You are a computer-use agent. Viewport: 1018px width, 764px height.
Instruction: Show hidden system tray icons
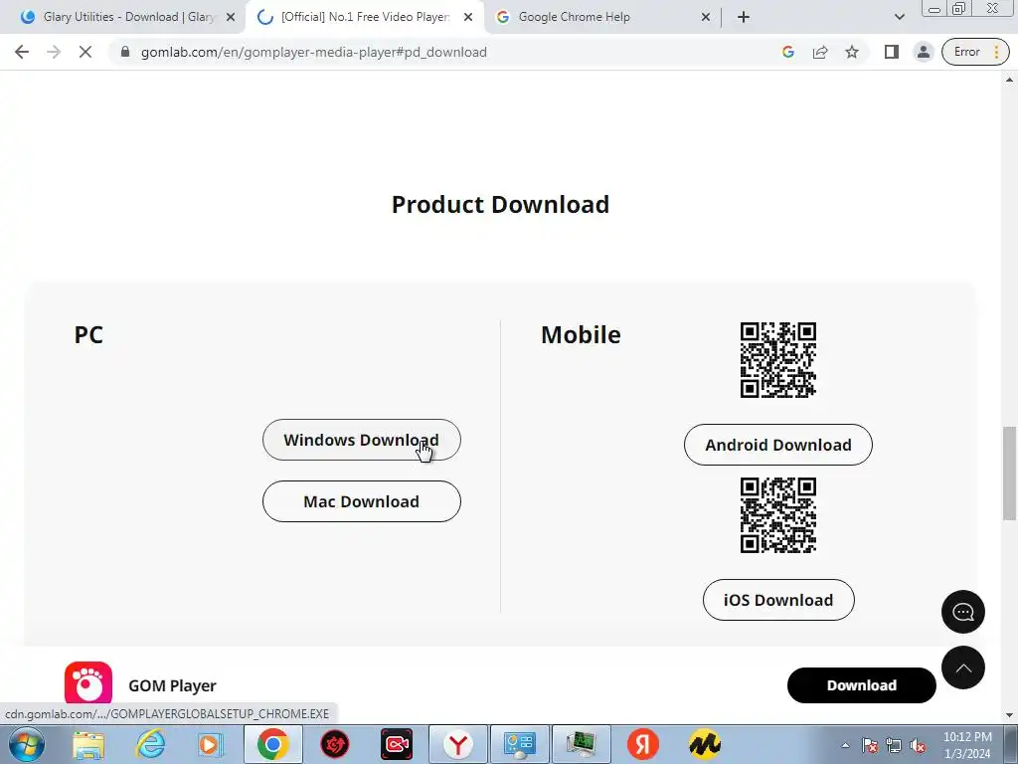(845, 745)
